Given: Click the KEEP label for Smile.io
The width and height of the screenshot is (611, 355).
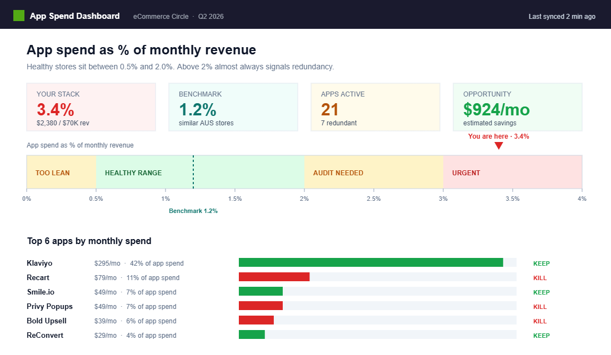Looking at the screenshot, I should (541, 292).
